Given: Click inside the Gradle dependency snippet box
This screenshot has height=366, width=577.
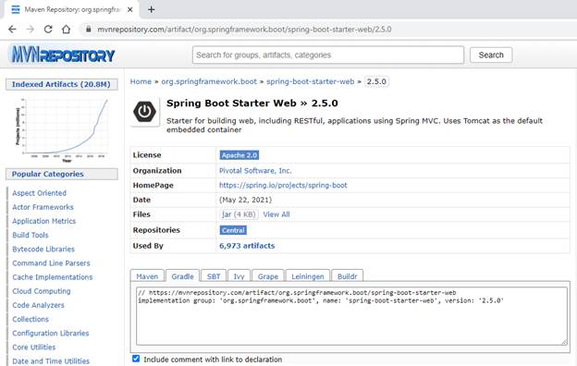Looking at the screenshot, I should coord(351,316).
